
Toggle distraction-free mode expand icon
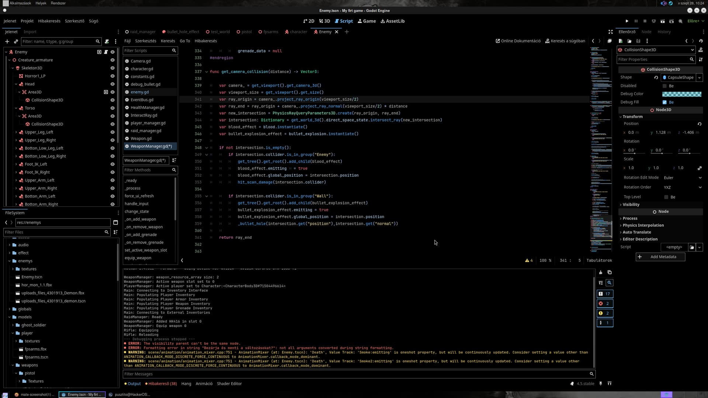[610, 32]
